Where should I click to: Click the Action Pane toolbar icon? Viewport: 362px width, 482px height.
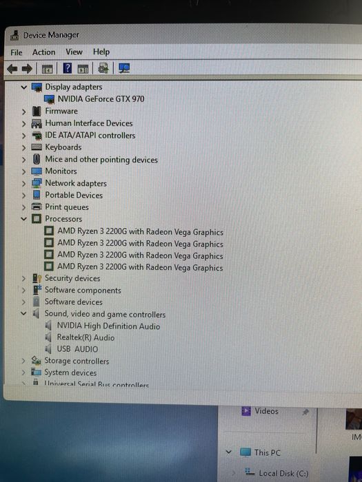(x=83, y=69)
